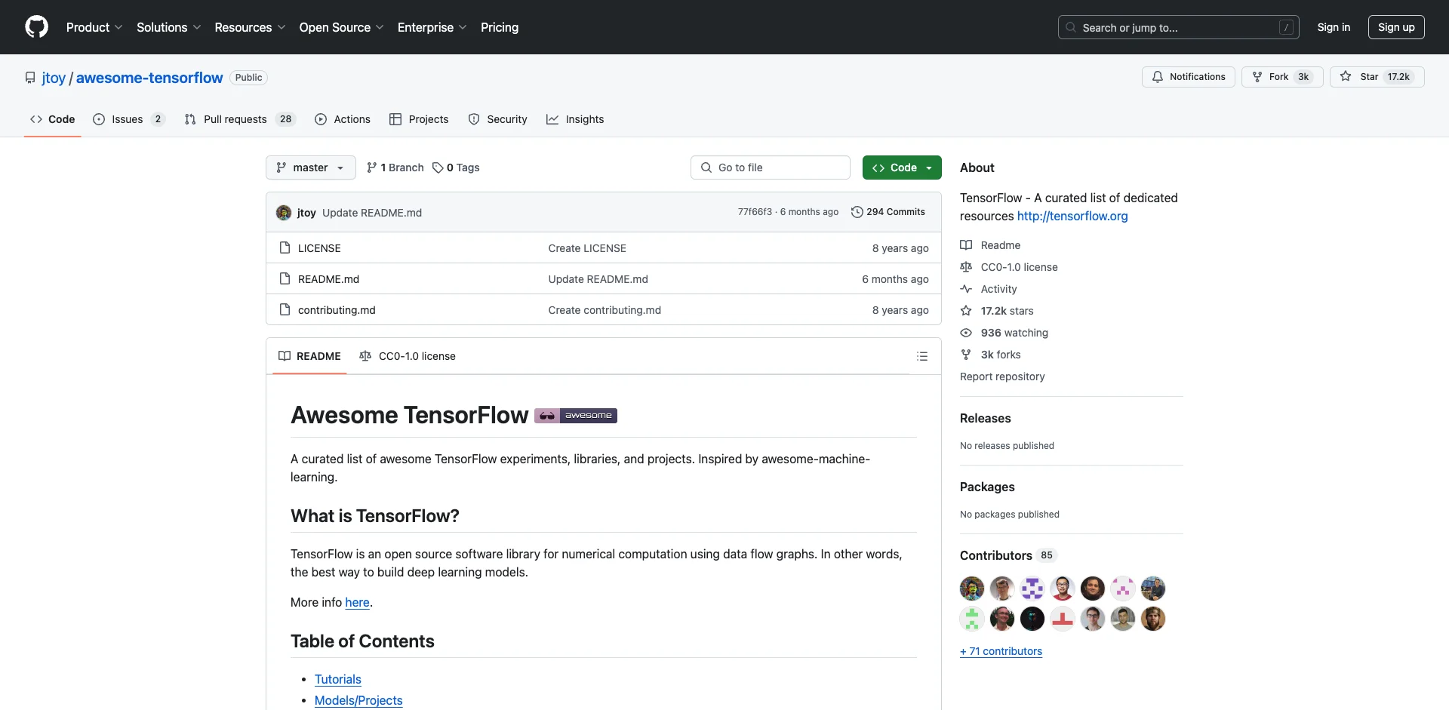Open the Update README.md commit message by jtoy
This screenshot has width=1449, height=710.
tap(372, 213)
